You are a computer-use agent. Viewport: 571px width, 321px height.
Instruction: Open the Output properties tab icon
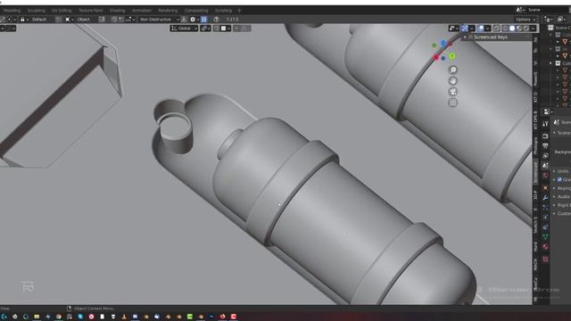click(x=545, y=146)
